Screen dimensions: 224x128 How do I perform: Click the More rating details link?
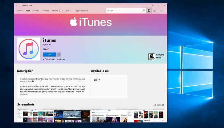click(158, 58)
